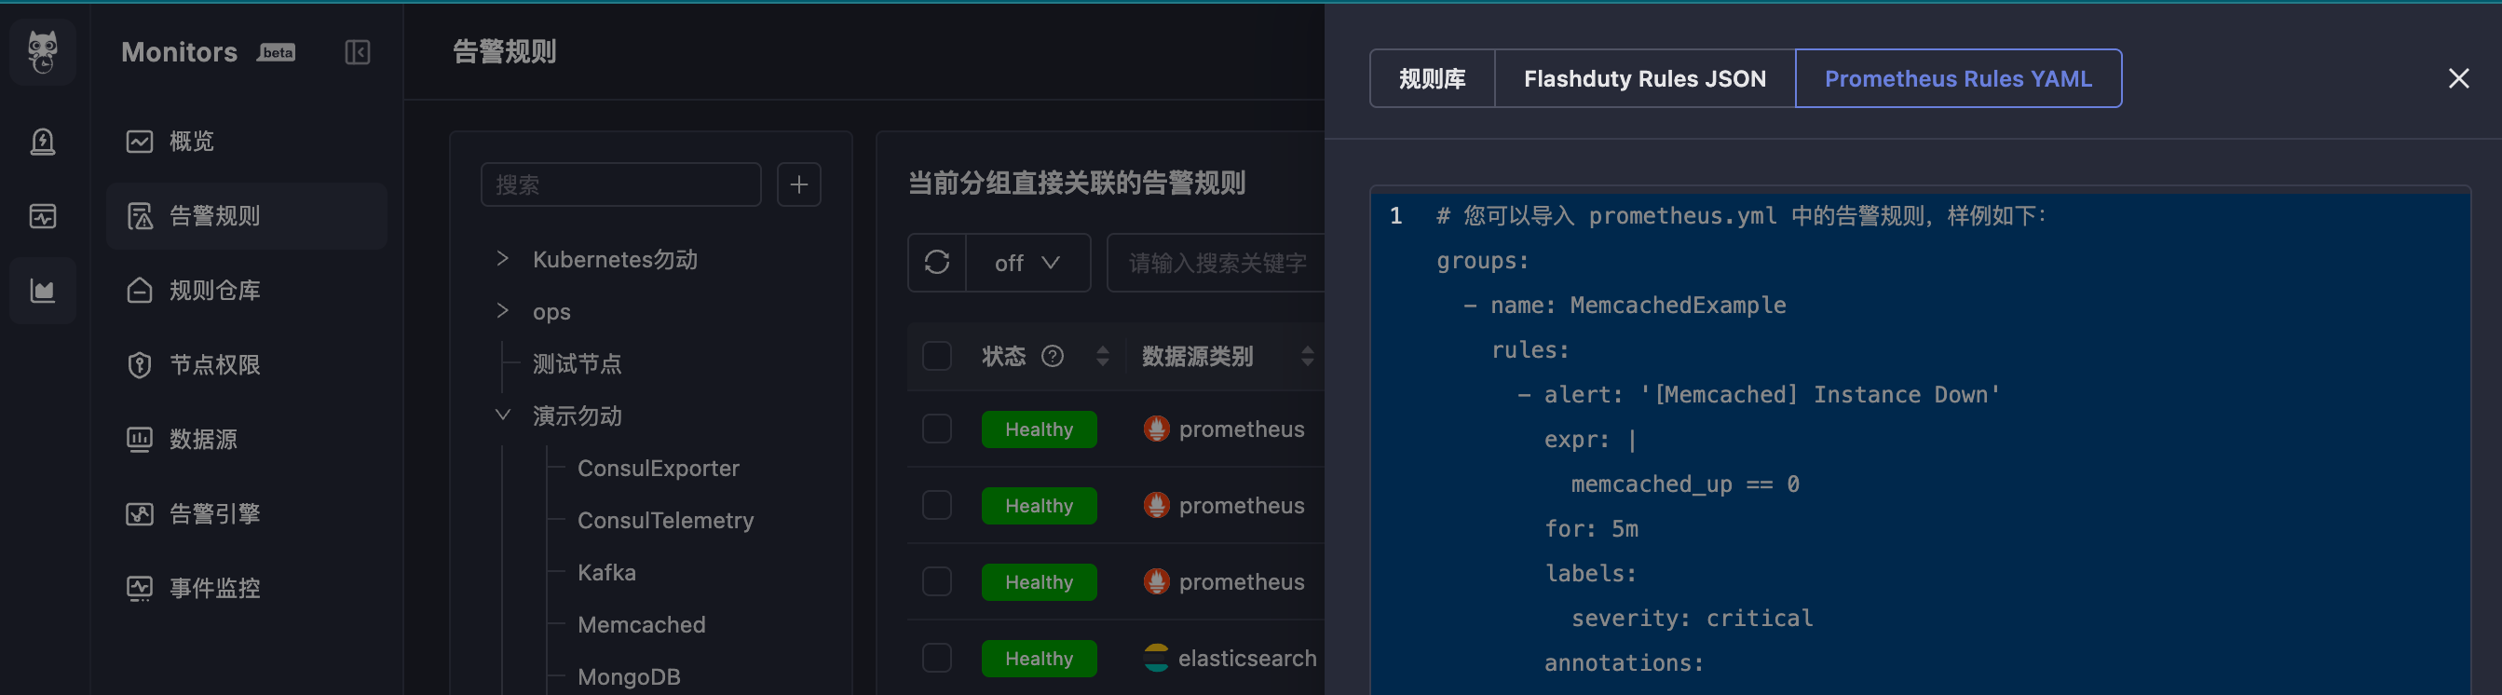Click the status help question mark icon
The height and width of the screenshot is (695, 2502).
tap(1052, 357)
